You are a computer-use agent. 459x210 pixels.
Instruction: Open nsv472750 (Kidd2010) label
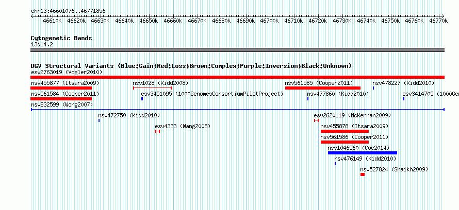[129, 115]
